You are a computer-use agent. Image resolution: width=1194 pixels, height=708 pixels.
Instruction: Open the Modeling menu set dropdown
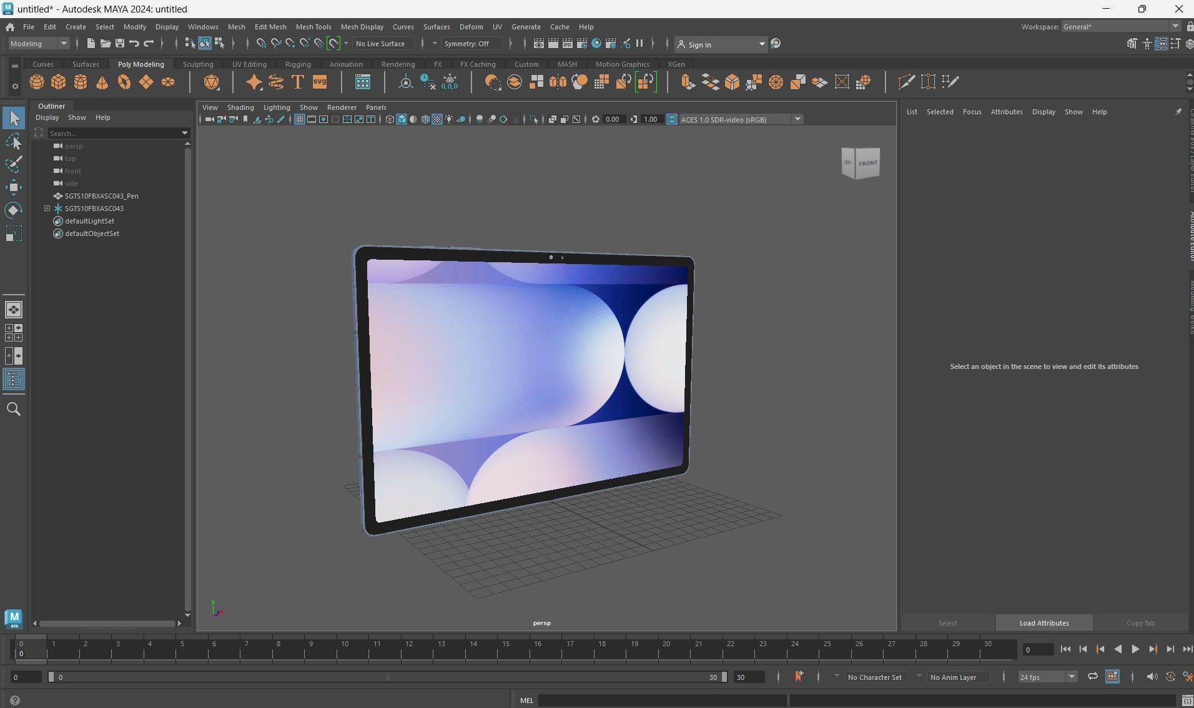(39, 43)
